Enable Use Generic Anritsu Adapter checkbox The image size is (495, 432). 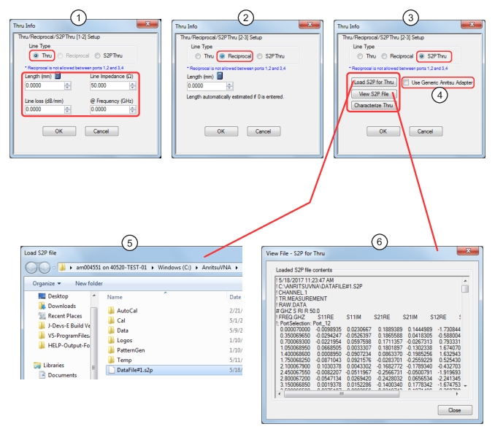point(406,82)
